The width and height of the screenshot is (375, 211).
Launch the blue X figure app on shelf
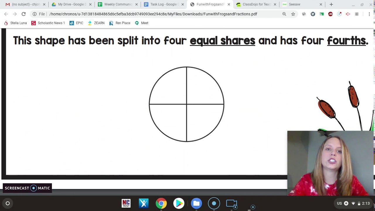tap(144, 203)
